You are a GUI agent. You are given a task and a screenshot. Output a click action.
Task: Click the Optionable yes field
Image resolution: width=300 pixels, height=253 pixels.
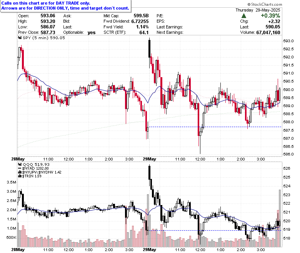point(79,33)
